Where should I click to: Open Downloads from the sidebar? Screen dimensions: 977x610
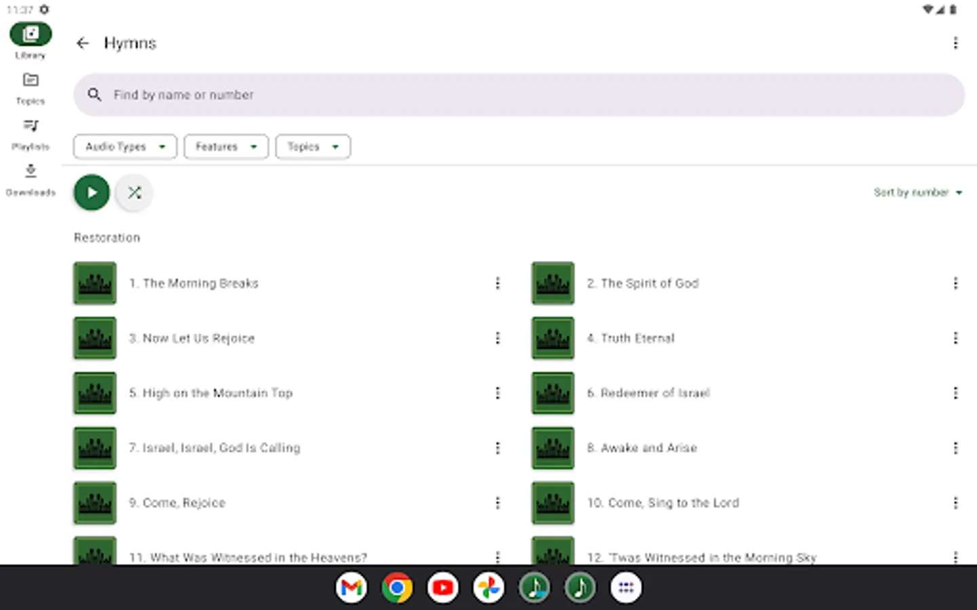(x=31, y=178)
